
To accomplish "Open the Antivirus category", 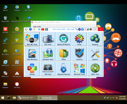I will [x=79, y=54].
